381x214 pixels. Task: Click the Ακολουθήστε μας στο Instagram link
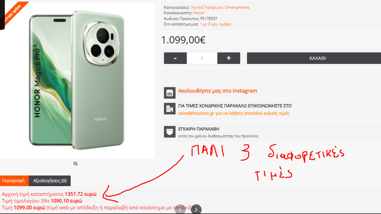218,91
